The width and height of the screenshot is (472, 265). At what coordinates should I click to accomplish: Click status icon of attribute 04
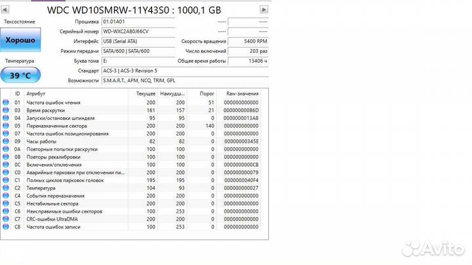tap(6, 118)
